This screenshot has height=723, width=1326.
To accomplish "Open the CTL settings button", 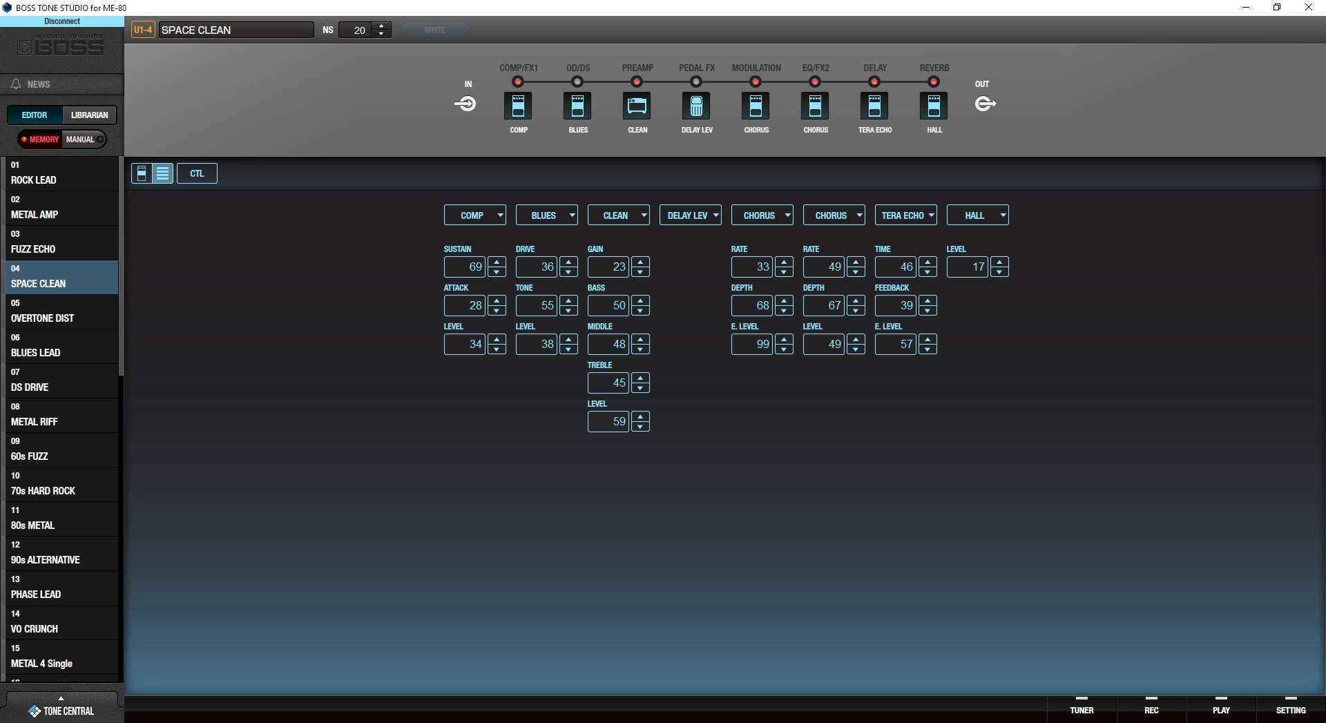I will tap(197, 173).
